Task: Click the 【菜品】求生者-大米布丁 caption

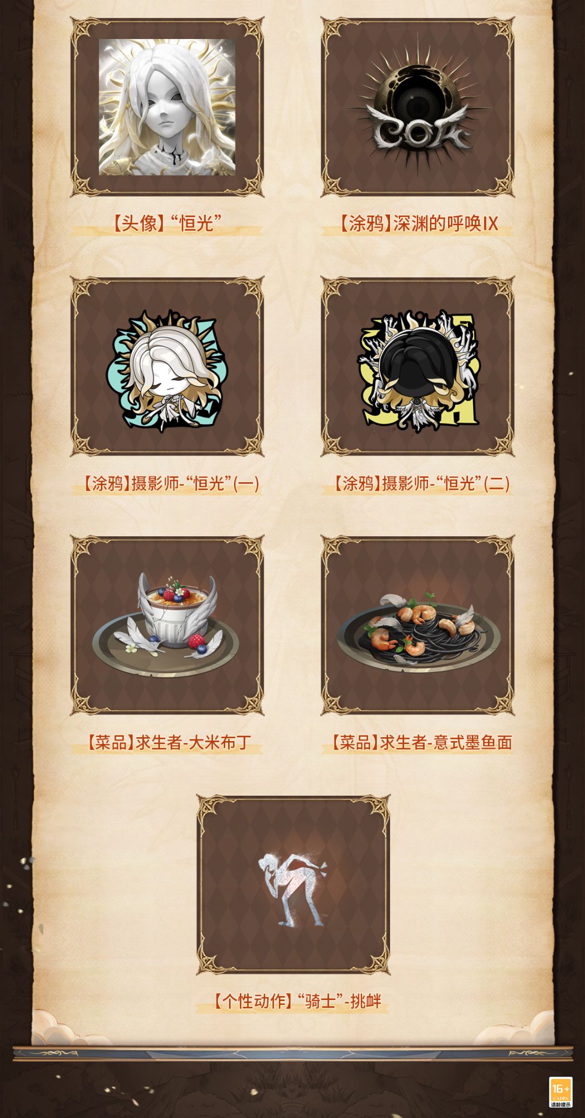Action: 167,742
